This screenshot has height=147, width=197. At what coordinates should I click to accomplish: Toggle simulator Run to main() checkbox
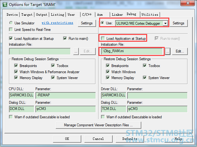point(65,38)
